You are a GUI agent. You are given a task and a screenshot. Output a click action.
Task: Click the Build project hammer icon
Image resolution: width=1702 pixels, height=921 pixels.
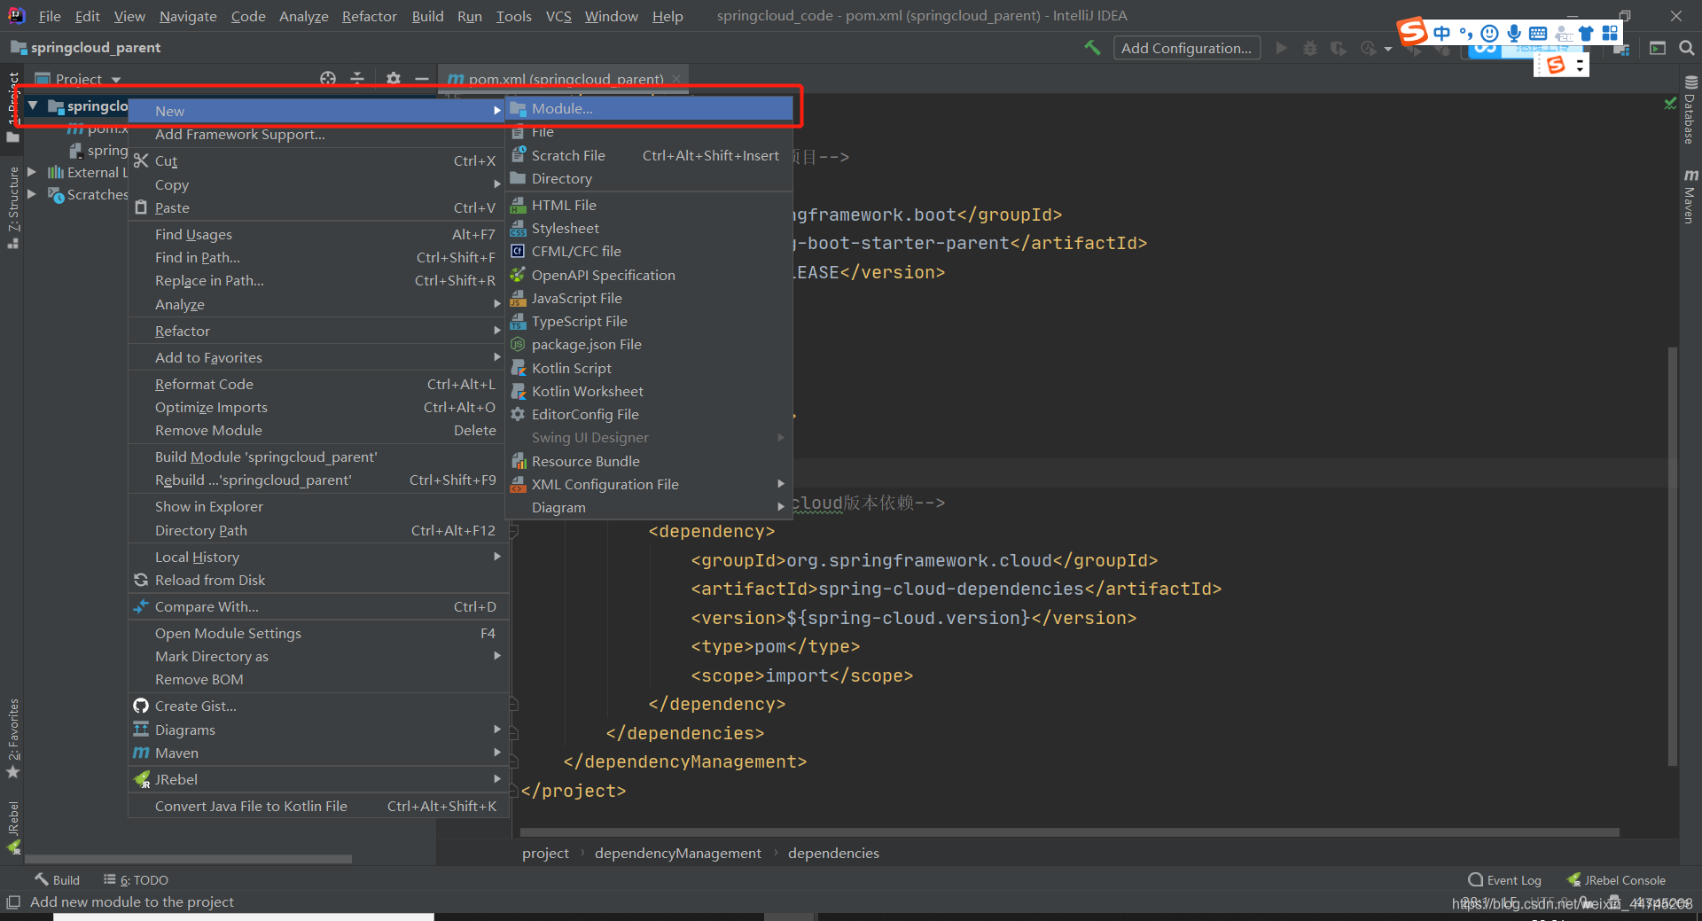[x=1092, y=48]
